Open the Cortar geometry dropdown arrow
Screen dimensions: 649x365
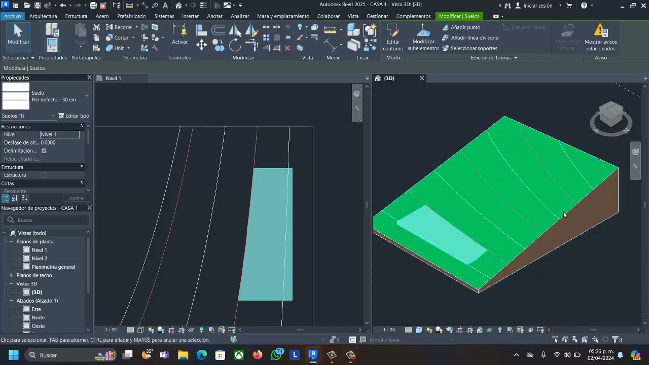(x=133, y=38)
